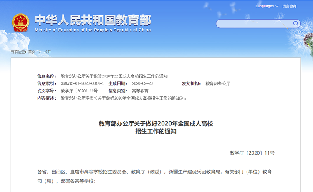Click the generation date 2020-08-20
Screen dimensions: 313x192
[142, 84]
